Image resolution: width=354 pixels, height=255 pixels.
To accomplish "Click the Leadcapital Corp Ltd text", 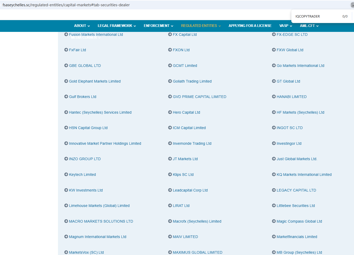I will coord(190,190).
